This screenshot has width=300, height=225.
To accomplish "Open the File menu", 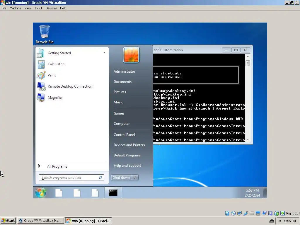I will click(4, 8).
